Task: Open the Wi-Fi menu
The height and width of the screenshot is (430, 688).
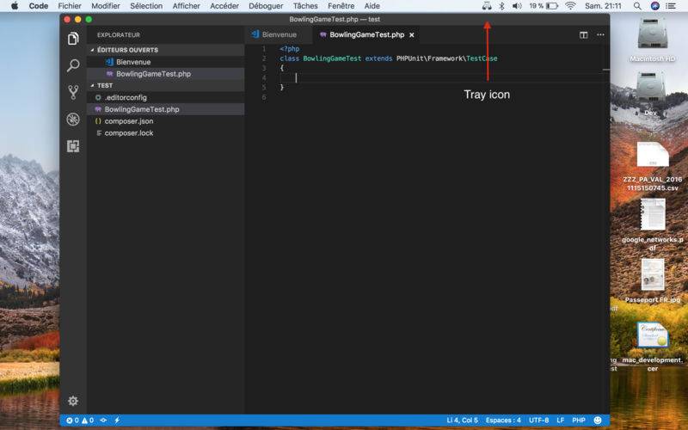Action: click(x=570, y=6)
